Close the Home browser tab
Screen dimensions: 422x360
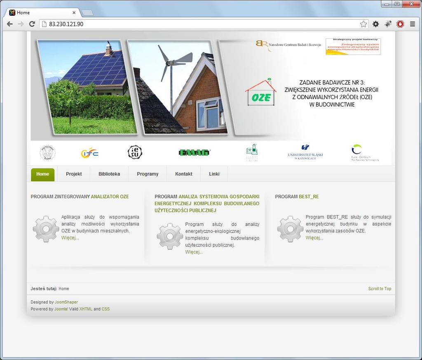tap(74, 13)
